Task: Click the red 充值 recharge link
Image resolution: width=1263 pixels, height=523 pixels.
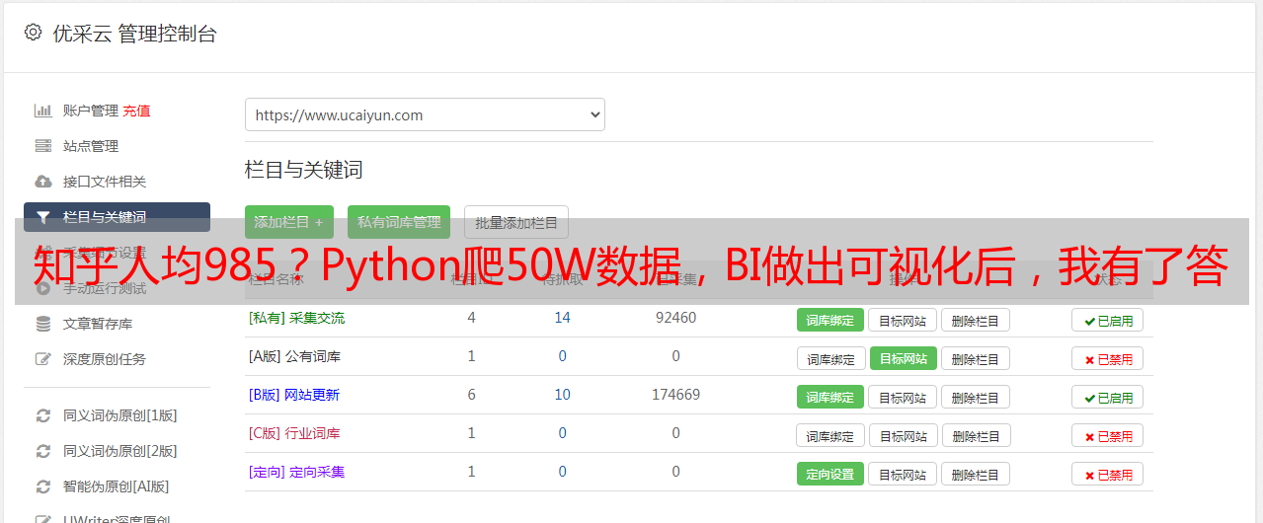Action: [136, 111]
